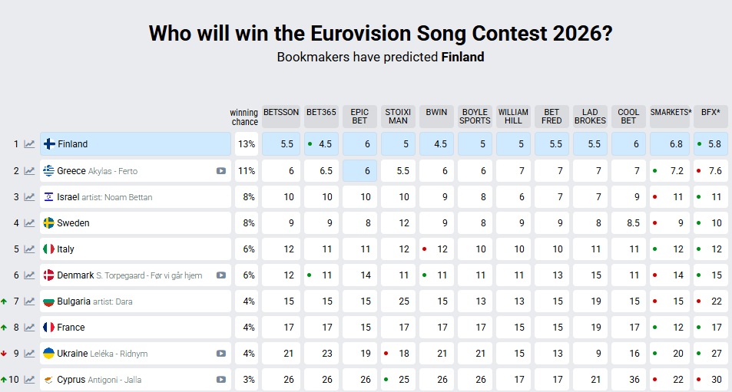
Task: Click Greece's highlighted Epic Bet odds
Action: [x=361, y=171]
